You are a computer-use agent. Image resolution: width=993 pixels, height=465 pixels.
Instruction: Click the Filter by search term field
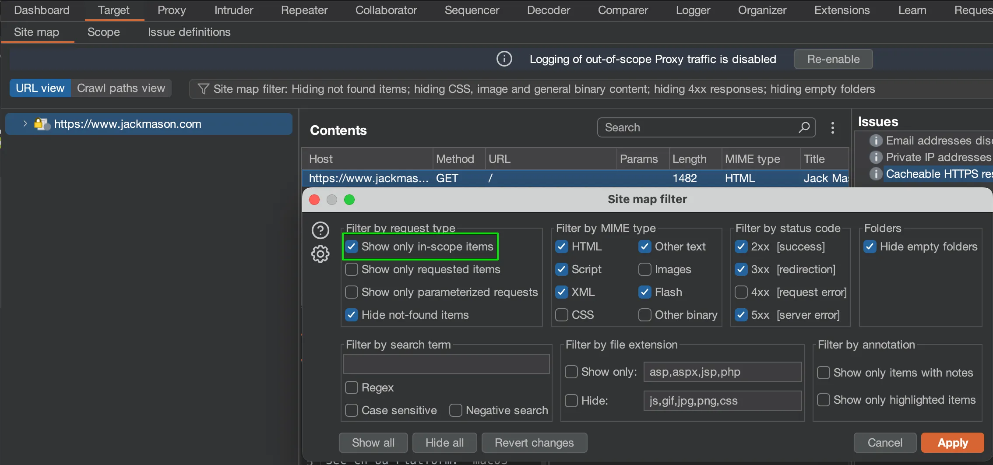(x=447, y=364)
